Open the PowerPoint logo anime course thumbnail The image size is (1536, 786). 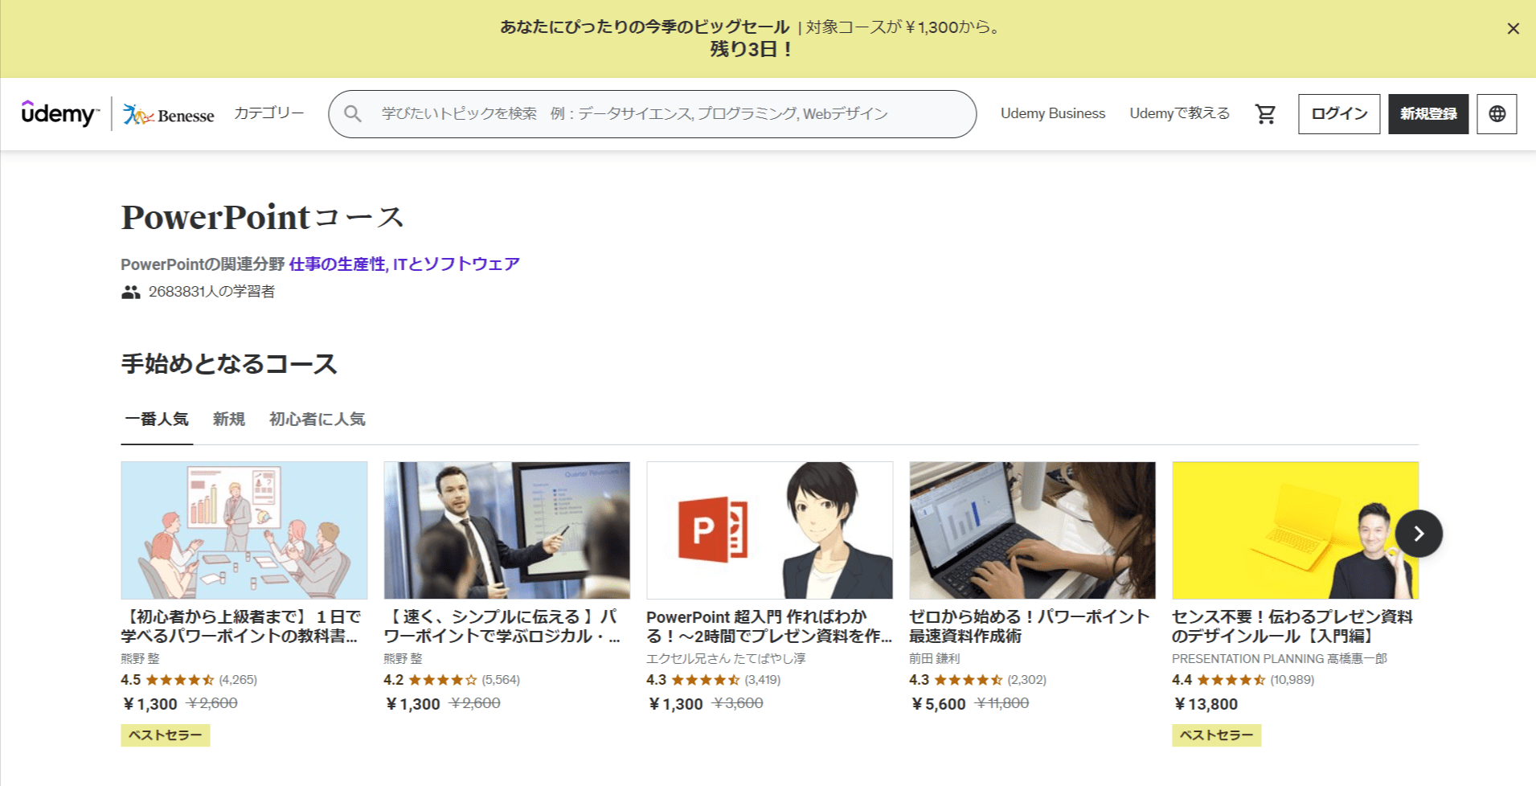coord(770,530)
